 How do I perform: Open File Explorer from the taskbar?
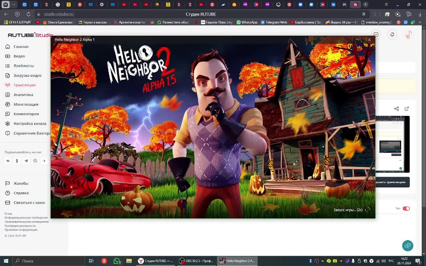tap(129, 261)
